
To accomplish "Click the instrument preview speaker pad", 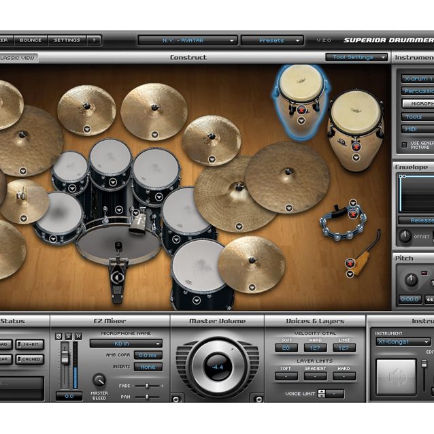I will pos(396,377).
